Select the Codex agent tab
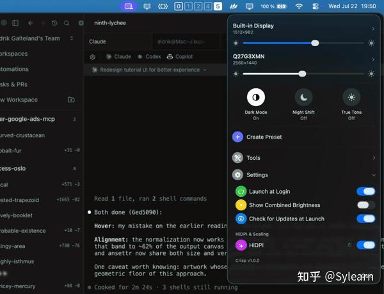This screenshot has width=384, height=294. click(149, 57)
